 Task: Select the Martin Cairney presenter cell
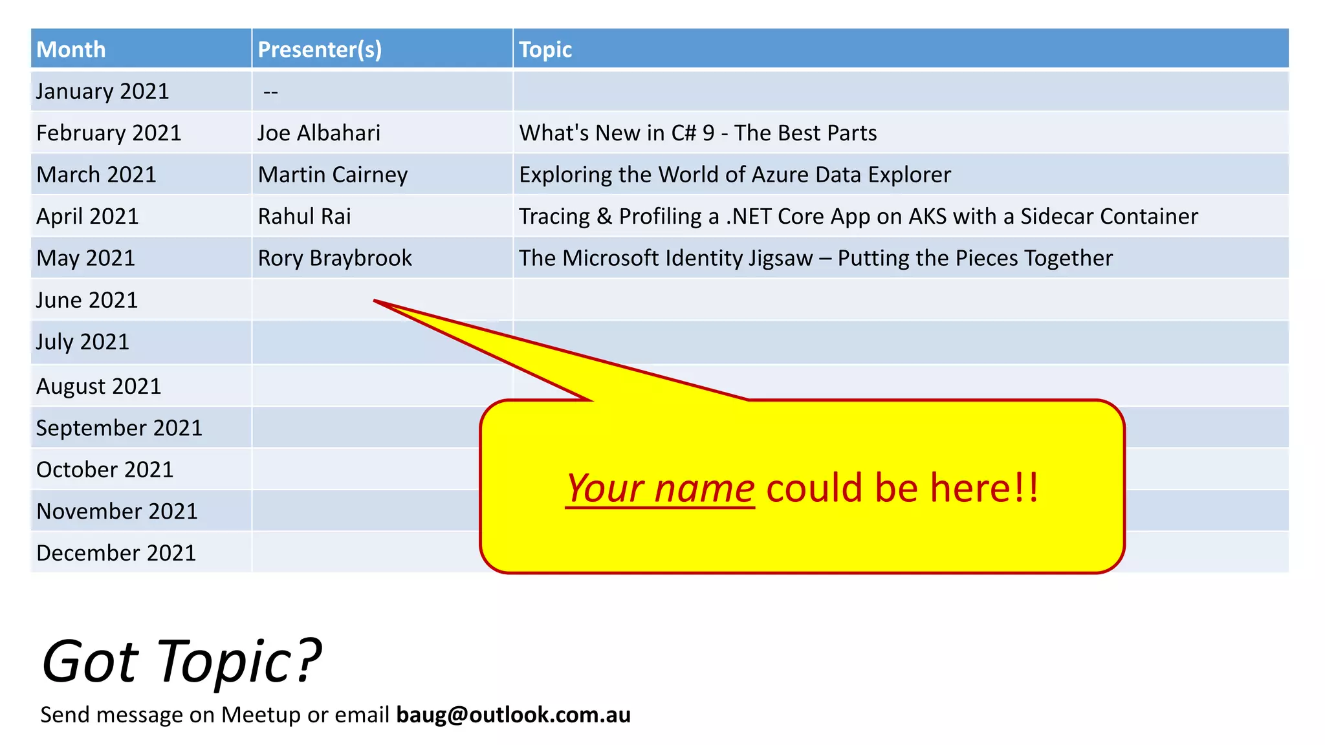point(333,175)
